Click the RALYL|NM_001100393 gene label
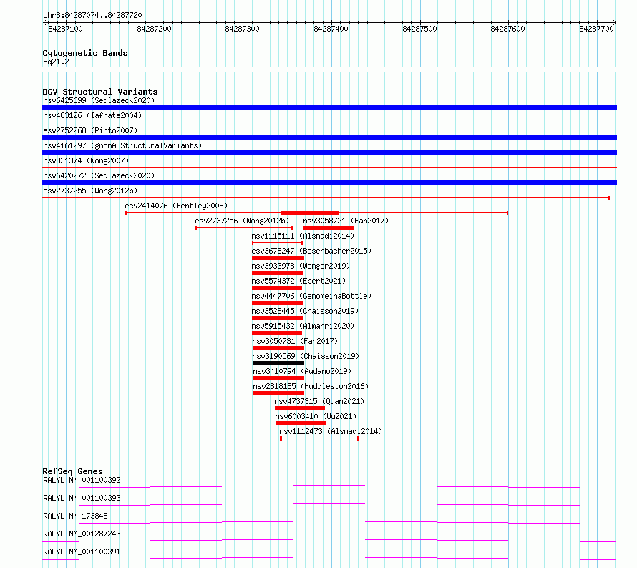The width and height of the screenshot is (637, 568). click(x=82, y=498)
